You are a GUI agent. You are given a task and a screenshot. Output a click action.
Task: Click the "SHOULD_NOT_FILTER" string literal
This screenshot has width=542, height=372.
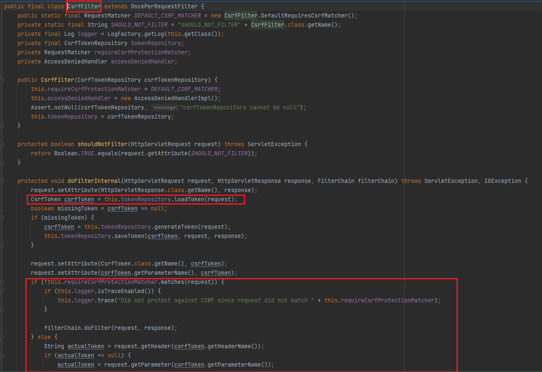coord(209,25)
